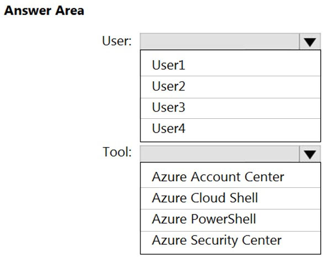
Task: Click the "User:" field label
Action: click(116, 41)
